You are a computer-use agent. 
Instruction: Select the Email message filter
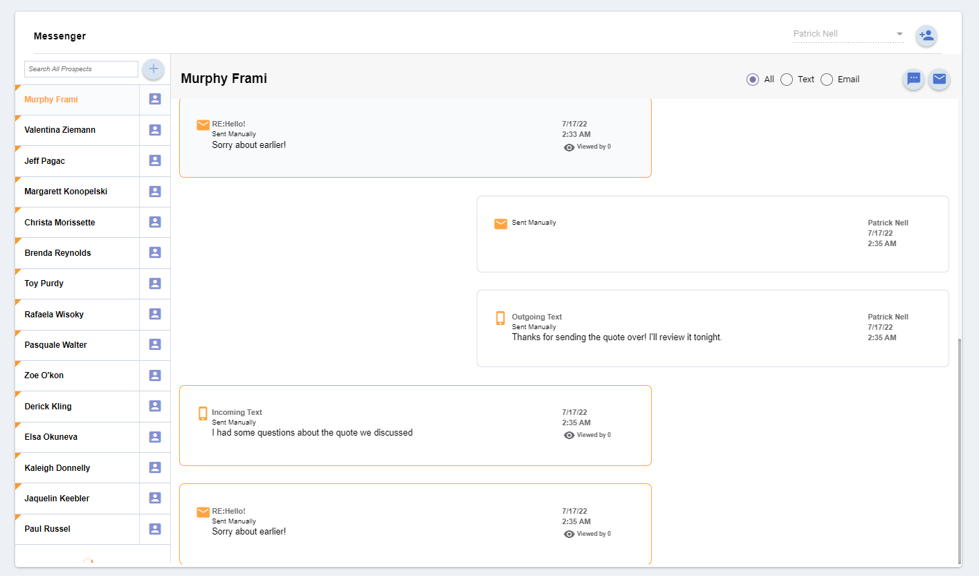click(x=827, y=80)
